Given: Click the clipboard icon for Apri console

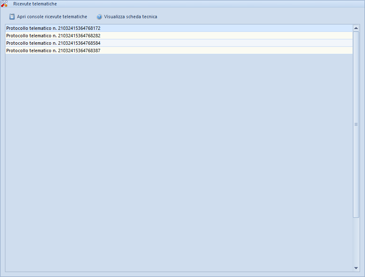Looking at the screenshot, I should click(12, 17).
